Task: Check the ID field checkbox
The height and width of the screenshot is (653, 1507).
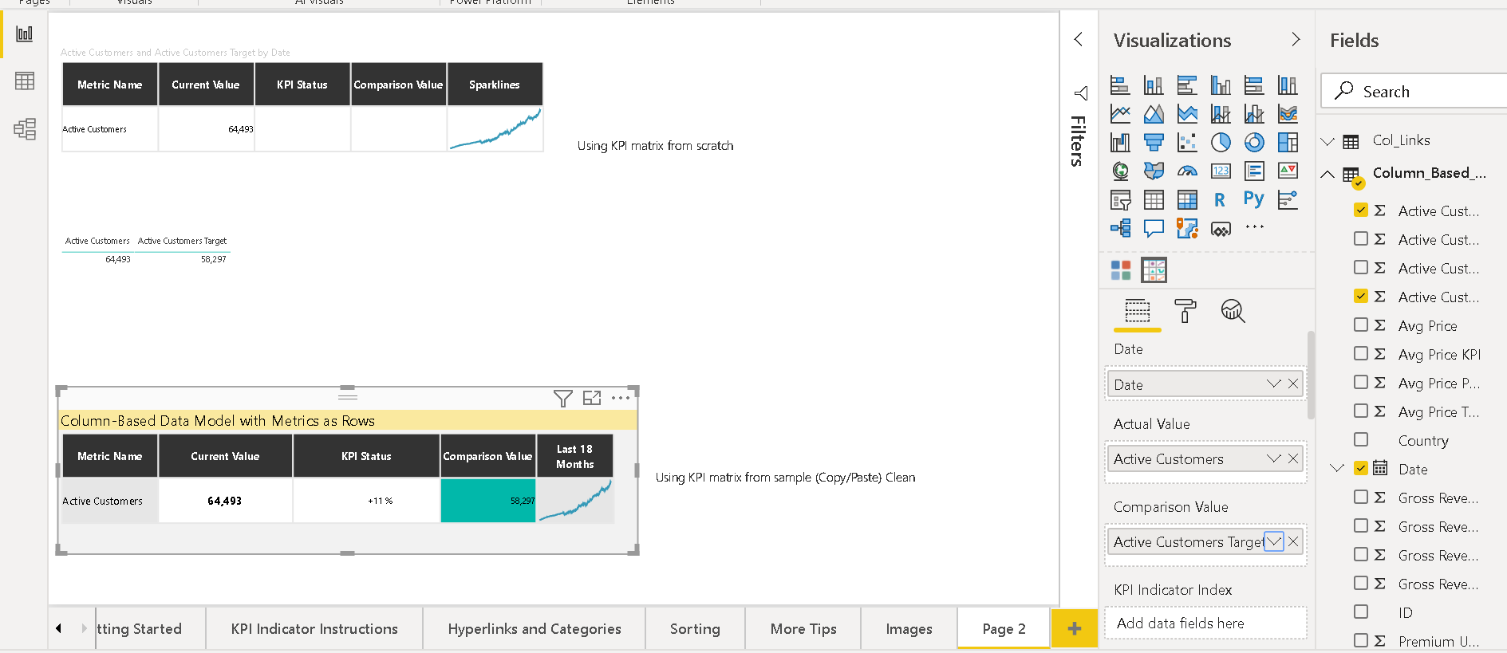Action: (x=1361, y=612)
